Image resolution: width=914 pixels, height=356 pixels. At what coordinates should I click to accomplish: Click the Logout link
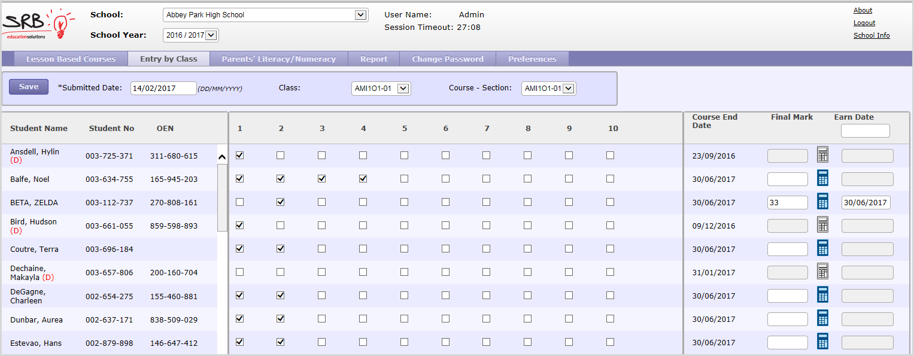[x=864, y=23]
